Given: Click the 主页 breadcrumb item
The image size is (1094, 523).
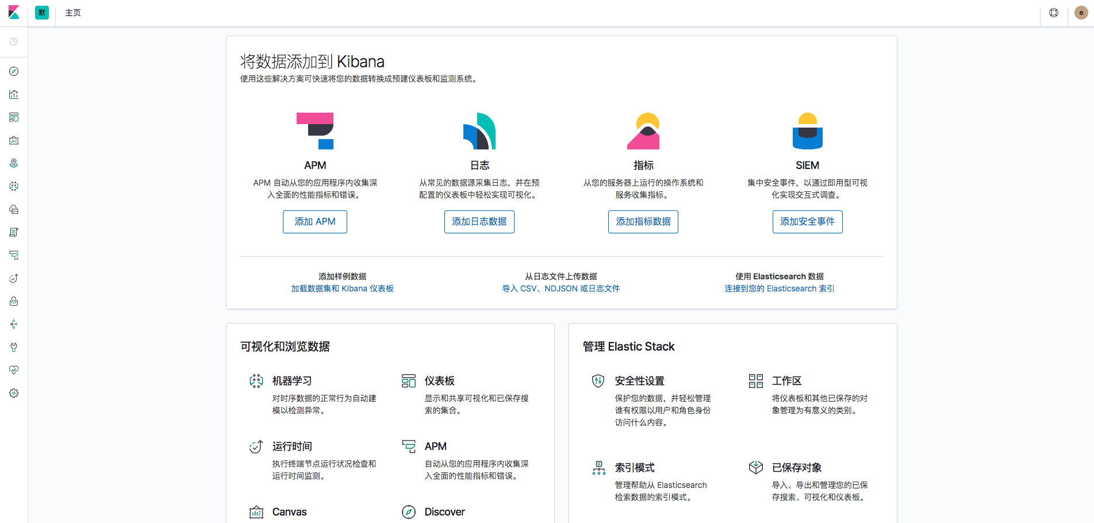Looking at the screenshot, I should pyautogui.click(x=73, y=12).
